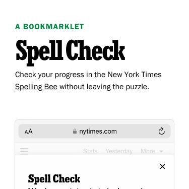Open the More dropdown menu
Screen dimensions: 189x189
coord(152,151)
